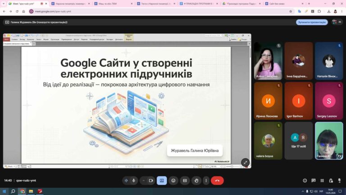Select Галина self-view tile
Image resolution: width=346 pixels, height=195 pixels.
pyautogui.click(x=329, y=141)
